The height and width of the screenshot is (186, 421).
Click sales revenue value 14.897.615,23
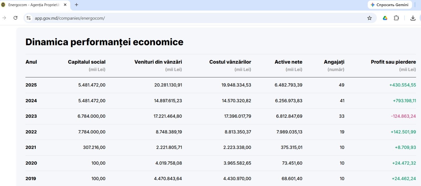click(x=168, y=101)
